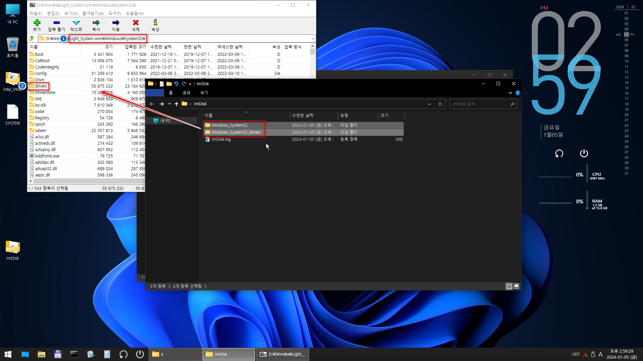The height and width of the screenshot is (361, 643).
Task: Open the Home (홈) ribbon tab
Action: pyautogui.click(x=171, y=93)
